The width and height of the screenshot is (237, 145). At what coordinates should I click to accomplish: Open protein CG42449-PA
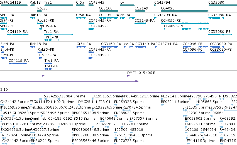(x=100, y=50)
